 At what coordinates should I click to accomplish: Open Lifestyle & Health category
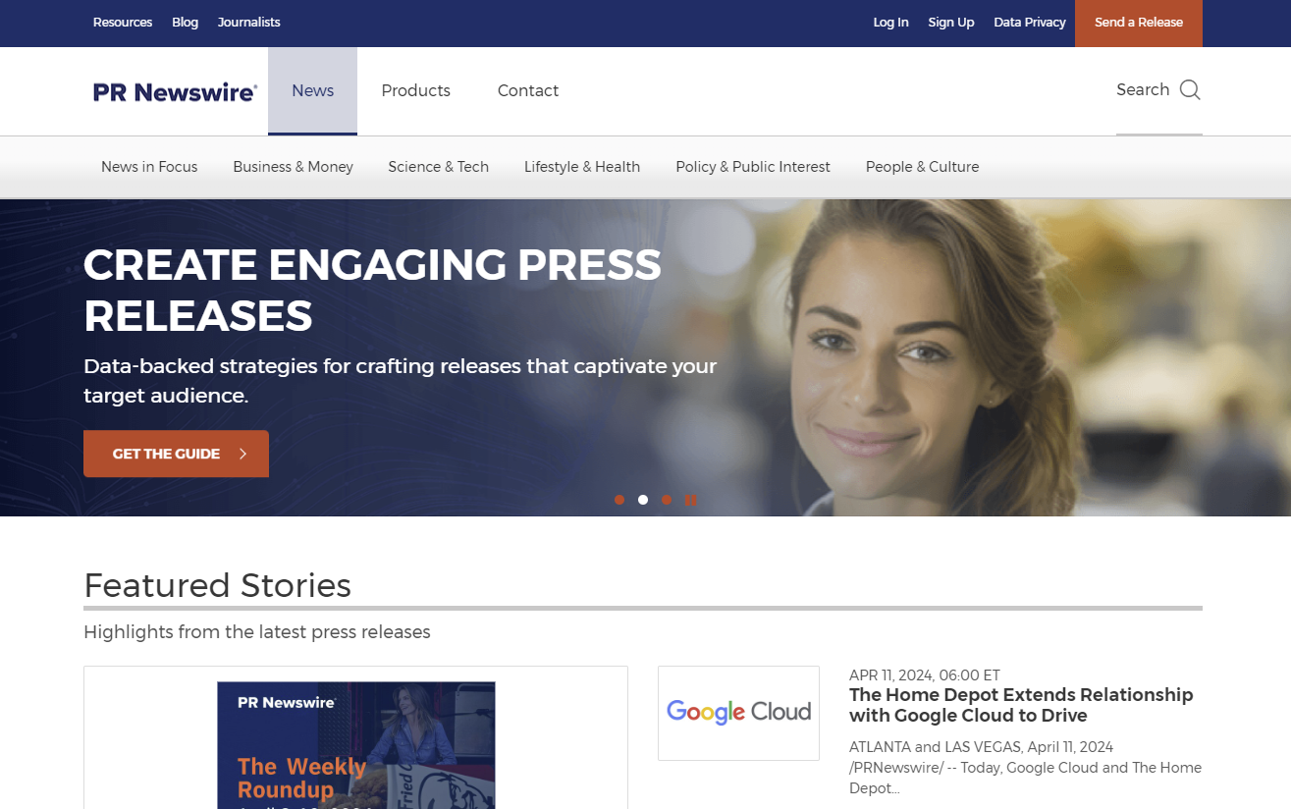point(582,167)
